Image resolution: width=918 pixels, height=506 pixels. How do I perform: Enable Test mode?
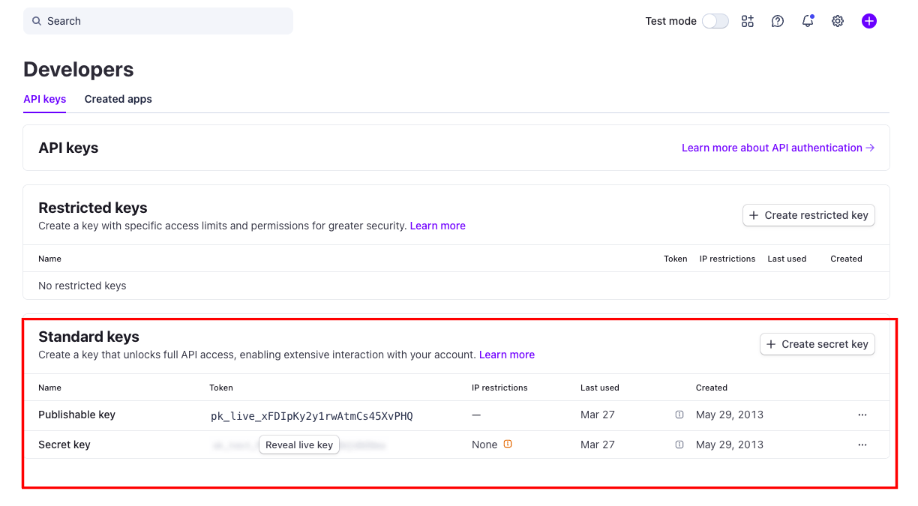point(715,21)
